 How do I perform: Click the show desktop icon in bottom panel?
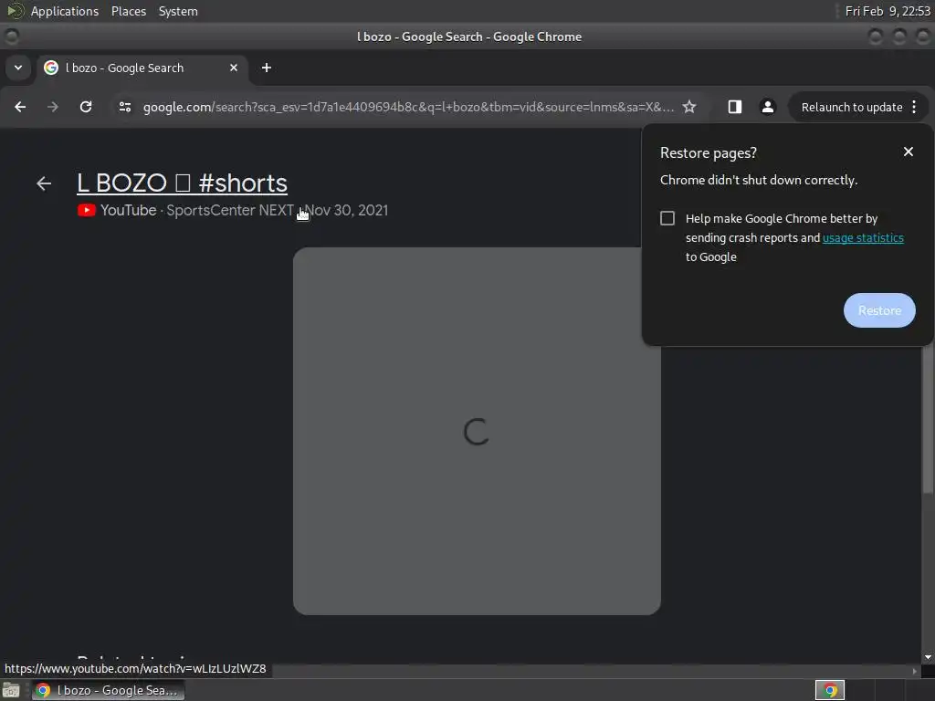tap(11, 690)
